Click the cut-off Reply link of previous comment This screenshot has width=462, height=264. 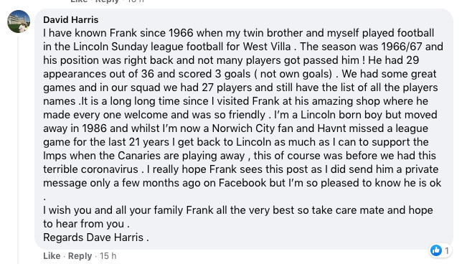(x=108, y=1)
